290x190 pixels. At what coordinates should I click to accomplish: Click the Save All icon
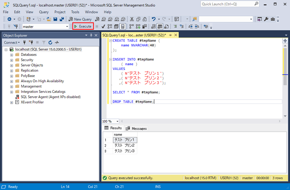pyautogui.click(x=62, y=19)
